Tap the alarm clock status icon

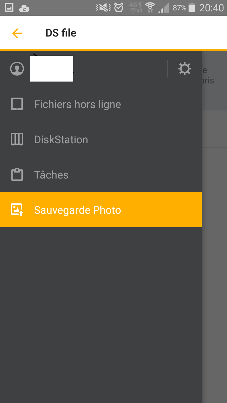[119, 8]
